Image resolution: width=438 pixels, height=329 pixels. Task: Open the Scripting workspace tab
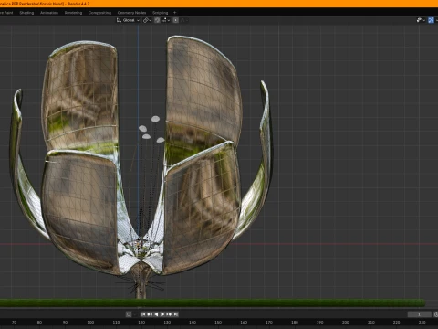coord(161,13)
